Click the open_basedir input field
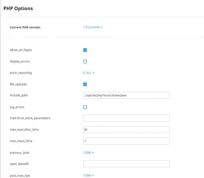The image size is (204, 178). coord(126,164)
